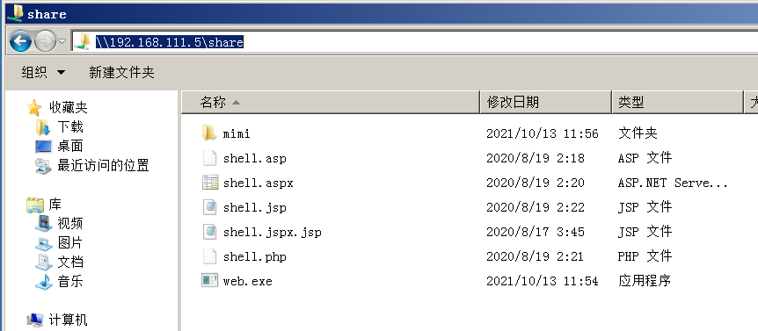
Task: Open the mimi folder icon
Action: [208, 133]
